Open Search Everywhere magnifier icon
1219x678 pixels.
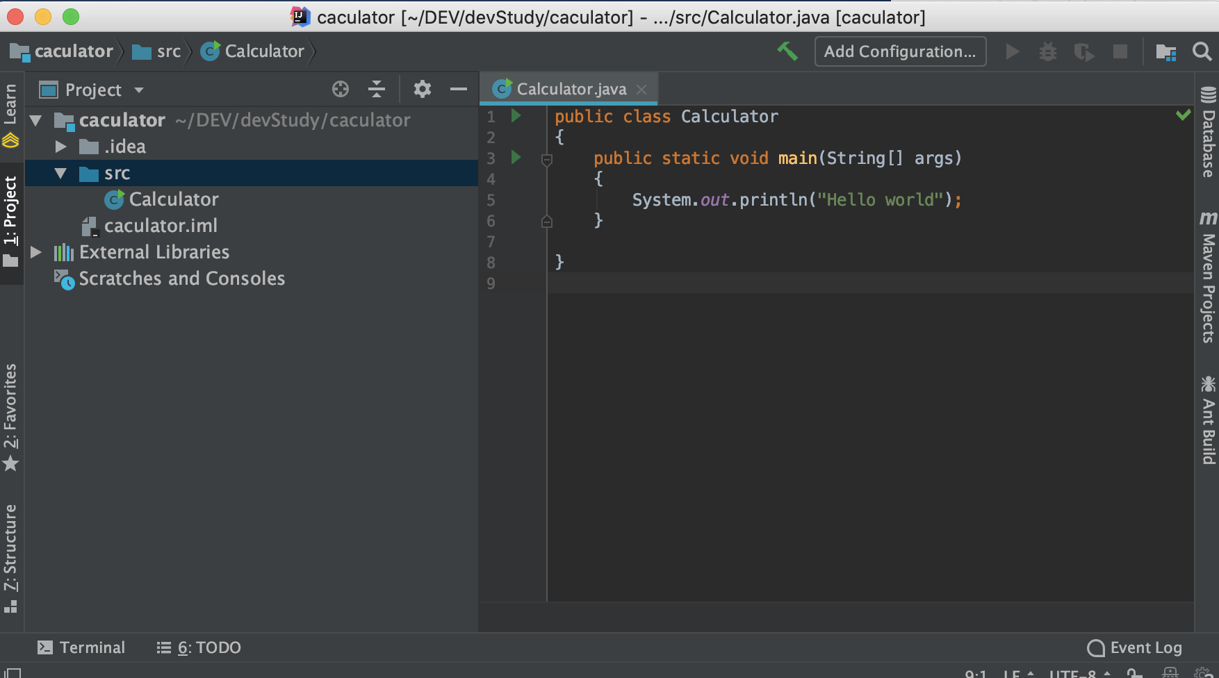click(x=1202, y=51)
